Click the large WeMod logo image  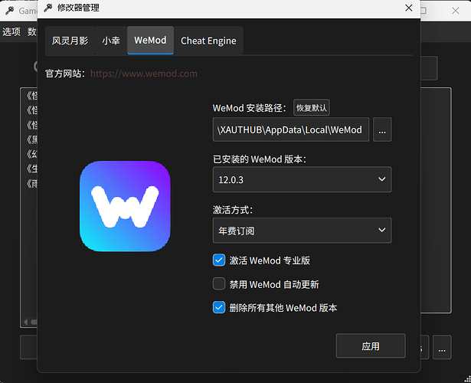pyautogui.click(x=125, y=206)
